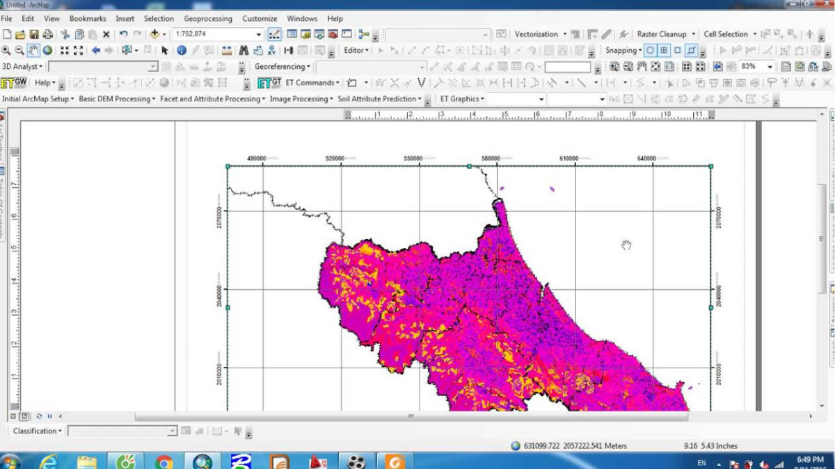Screen dimensions: 835x469
Task: Toggle Point Snapping circle button
Action: [650, 50]
